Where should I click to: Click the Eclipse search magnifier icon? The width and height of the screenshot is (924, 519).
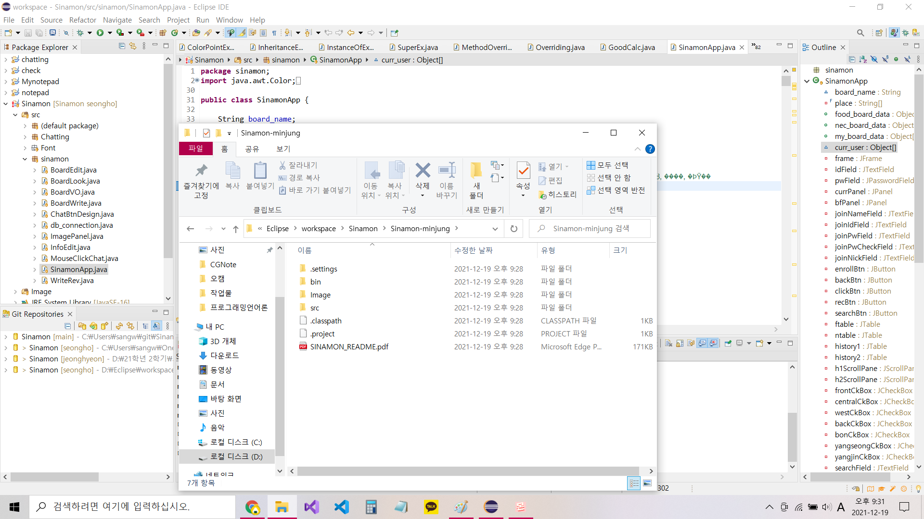[860, 33]
